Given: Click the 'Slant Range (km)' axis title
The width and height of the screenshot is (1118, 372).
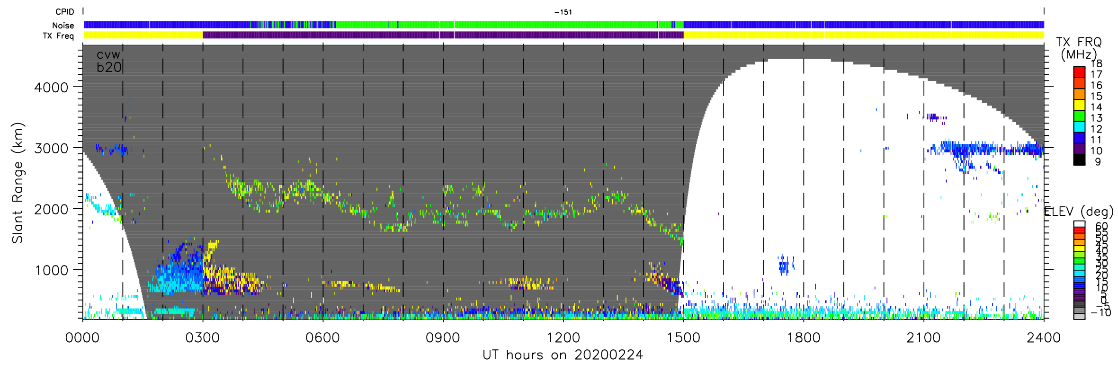Looking at the screenshot, I should 18,183.
